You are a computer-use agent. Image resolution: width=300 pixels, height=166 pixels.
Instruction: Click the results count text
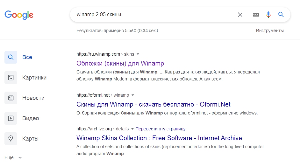(117, 31)
